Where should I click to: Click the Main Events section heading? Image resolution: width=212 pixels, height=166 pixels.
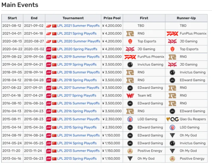pyautogui.click(x=20, y=5)
